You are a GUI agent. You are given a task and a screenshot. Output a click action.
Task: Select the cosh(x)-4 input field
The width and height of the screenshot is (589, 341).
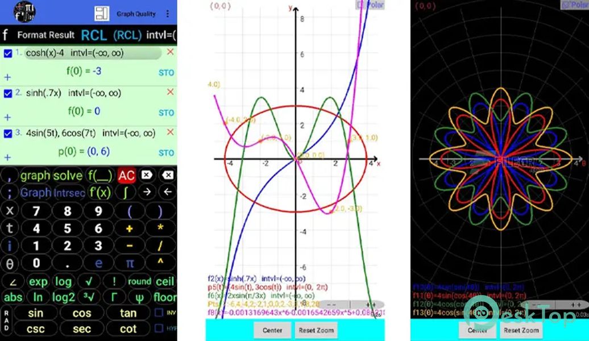(x=93, y=53)
